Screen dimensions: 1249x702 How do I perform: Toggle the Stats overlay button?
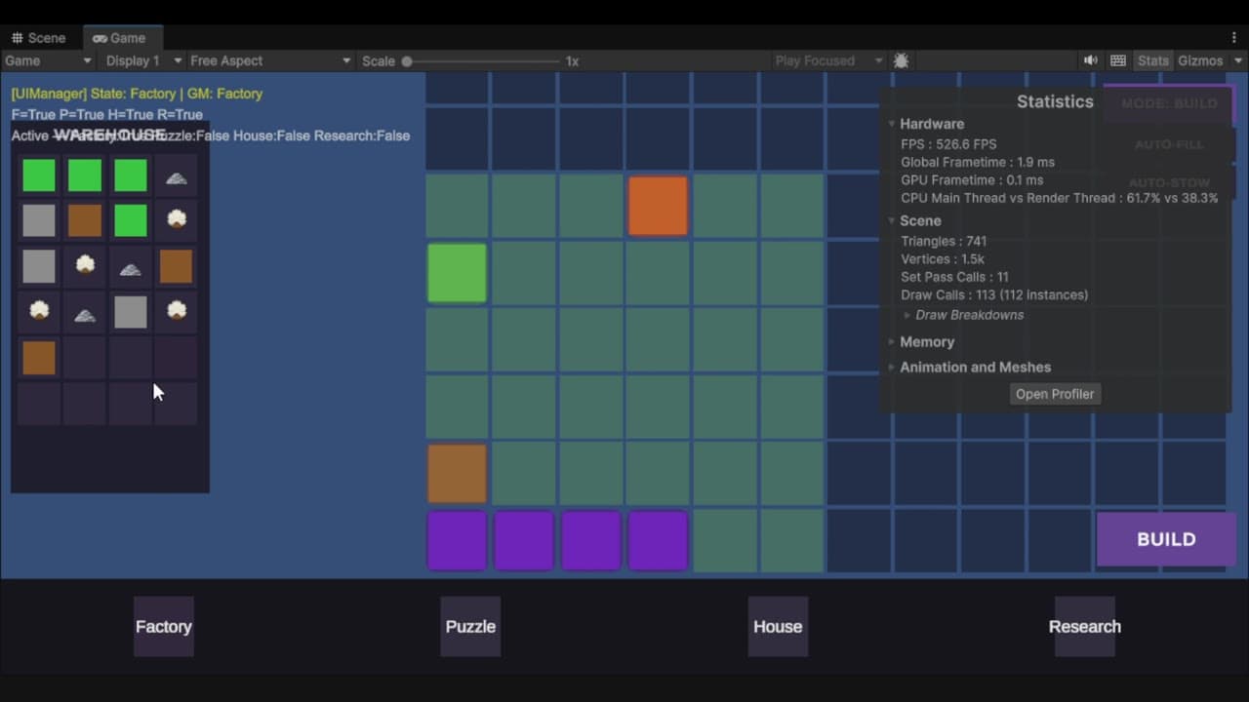[1152, 60]
